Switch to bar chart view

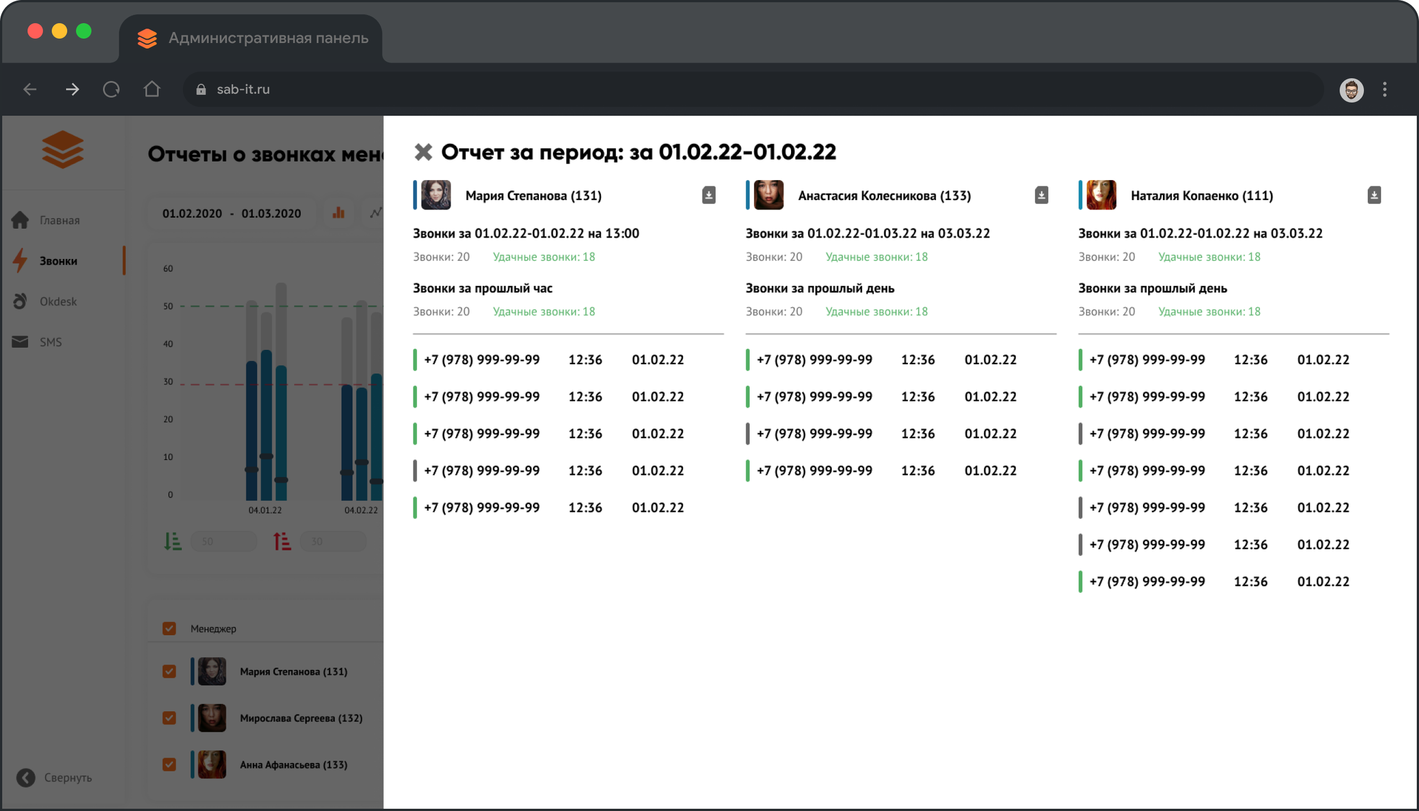pos(338,213)
